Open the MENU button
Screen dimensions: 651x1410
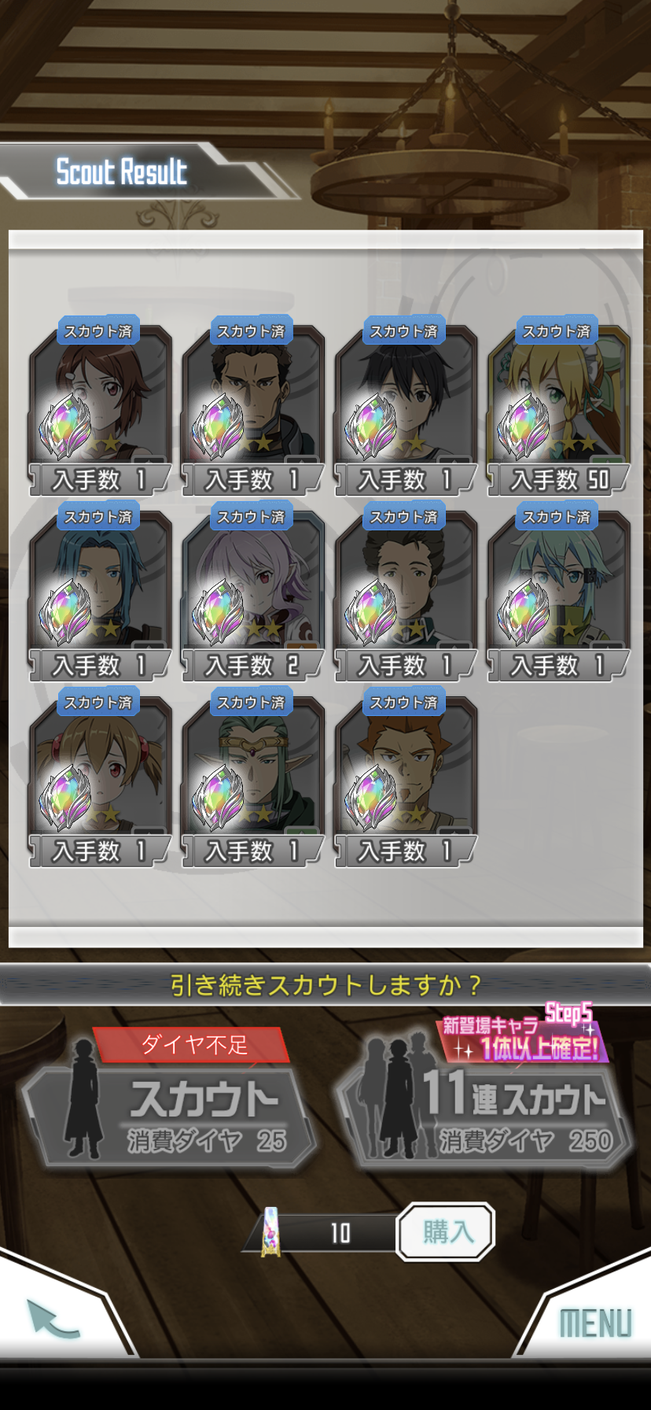(x=595, y=1323)
